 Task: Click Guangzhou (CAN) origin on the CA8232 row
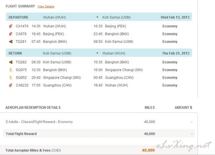point(57,85)
